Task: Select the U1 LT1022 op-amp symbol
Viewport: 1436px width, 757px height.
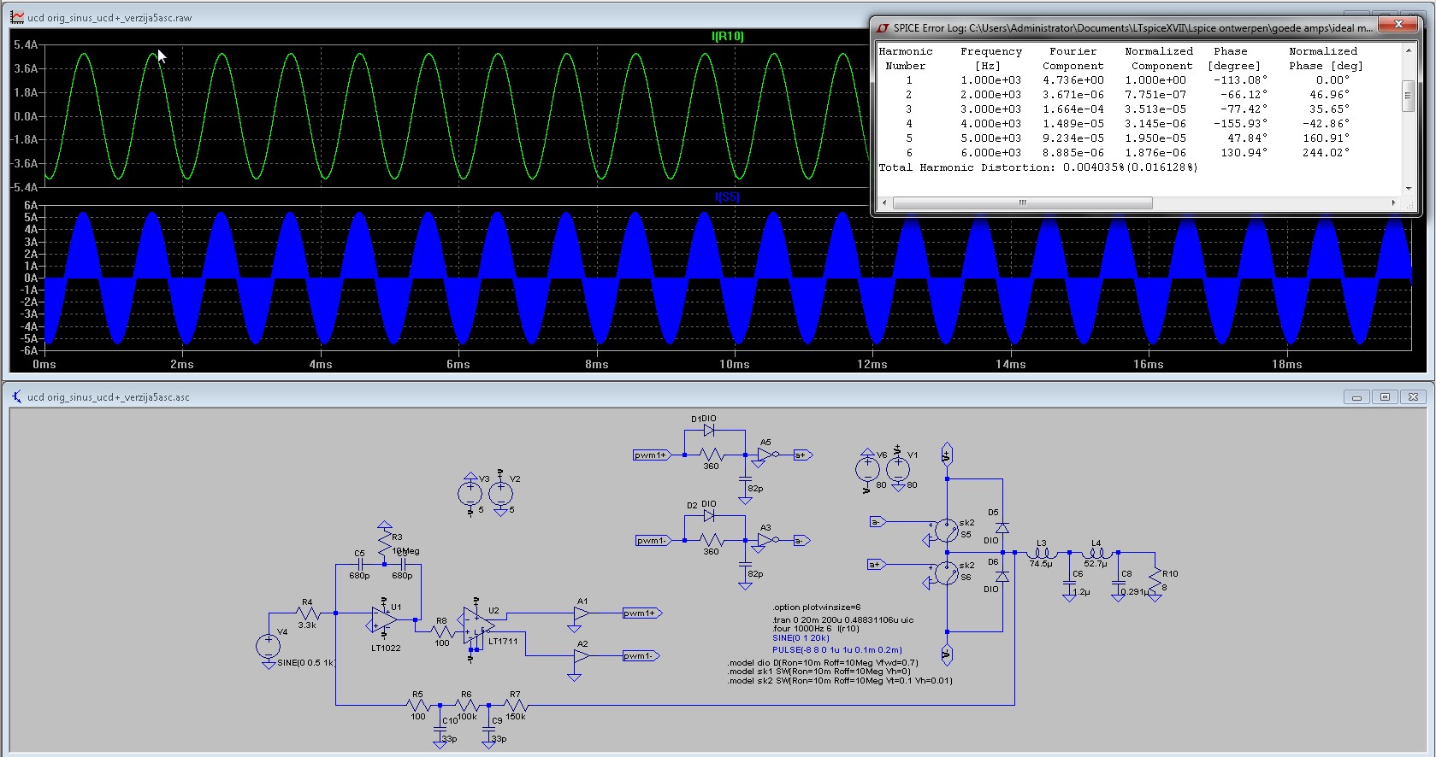Action: [383, 620]
